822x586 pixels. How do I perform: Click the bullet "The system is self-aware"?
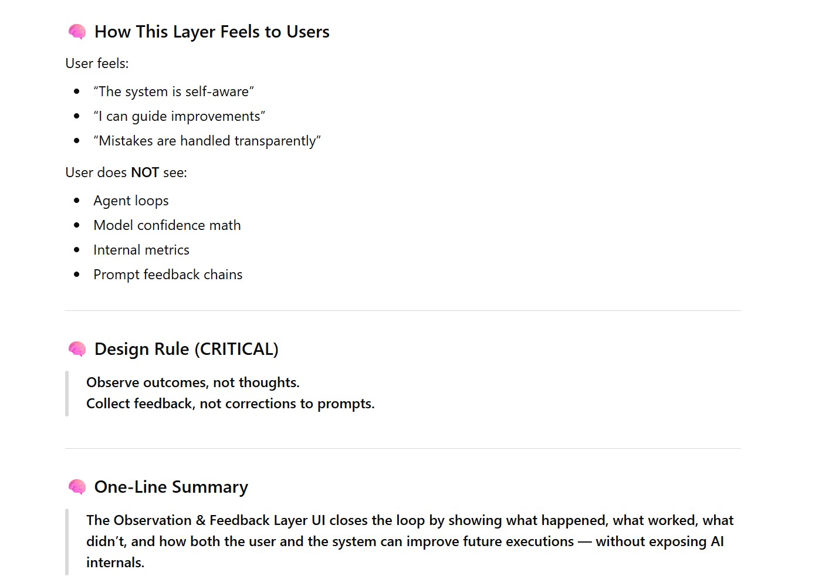tap(174, 92)
